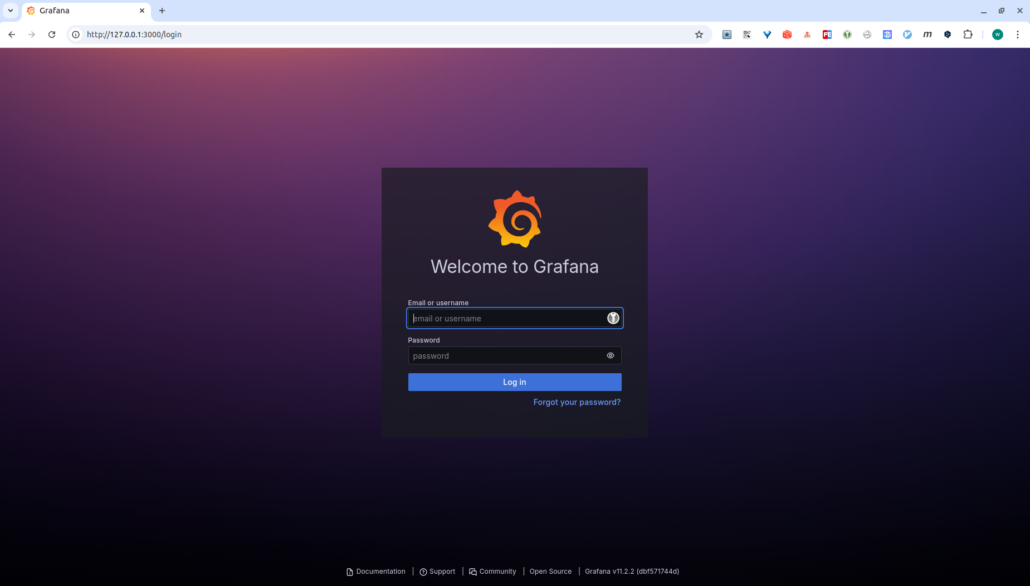Click the address bar URL

134,35
